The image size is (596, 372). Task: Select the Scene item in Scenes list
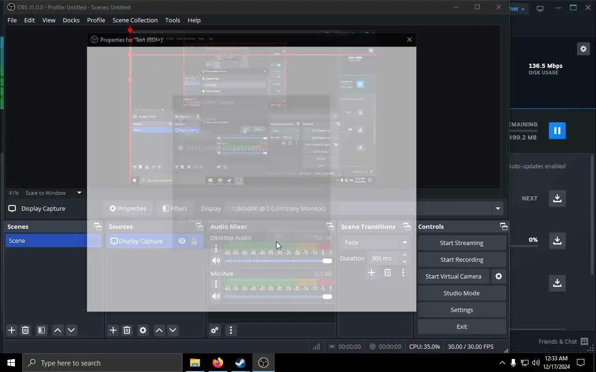pyautogui.click(x=54, y=240)
